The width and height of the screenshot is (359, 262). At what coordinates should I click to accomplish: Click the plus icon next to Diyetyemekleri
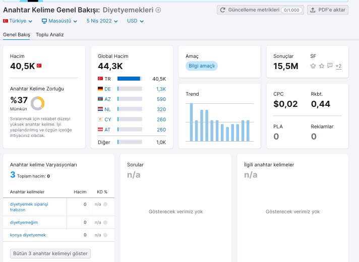tap(158, 10)
